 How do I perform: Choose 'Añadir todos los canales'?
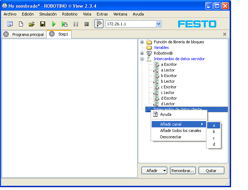click(x=179, y=131)
